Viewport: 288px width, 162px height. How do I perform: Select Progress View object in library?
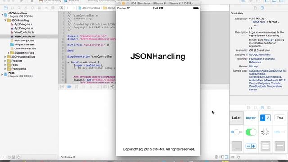point(280,132)
